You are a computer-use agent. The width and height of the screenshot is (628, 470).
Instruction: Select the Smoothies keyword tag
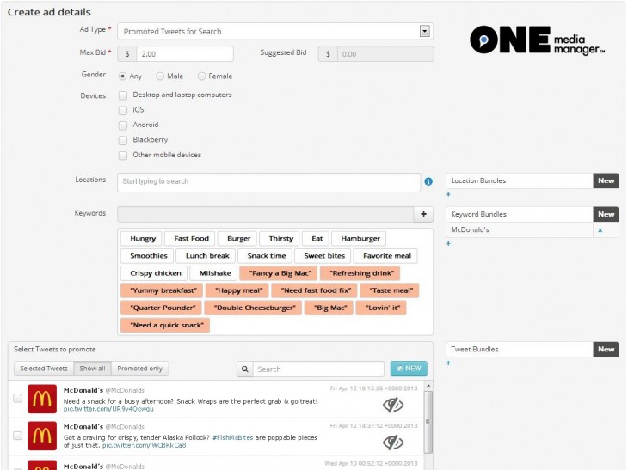coord(149,256)
